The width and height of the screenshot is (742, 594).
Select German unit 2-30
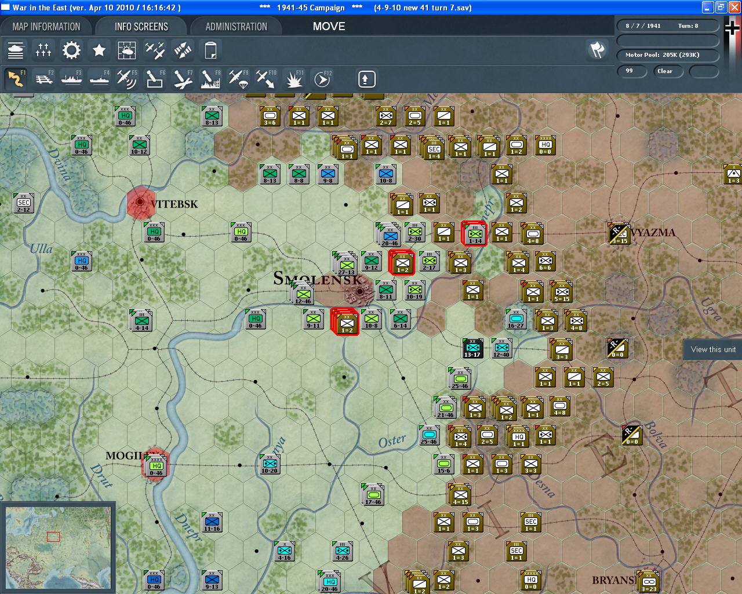[414, 232]
